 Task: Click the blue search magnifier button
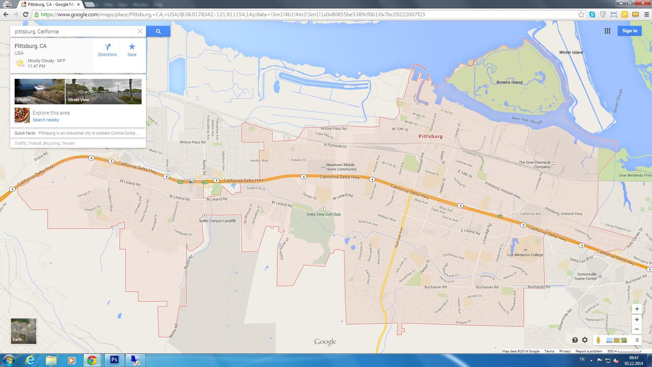[158, 31]
